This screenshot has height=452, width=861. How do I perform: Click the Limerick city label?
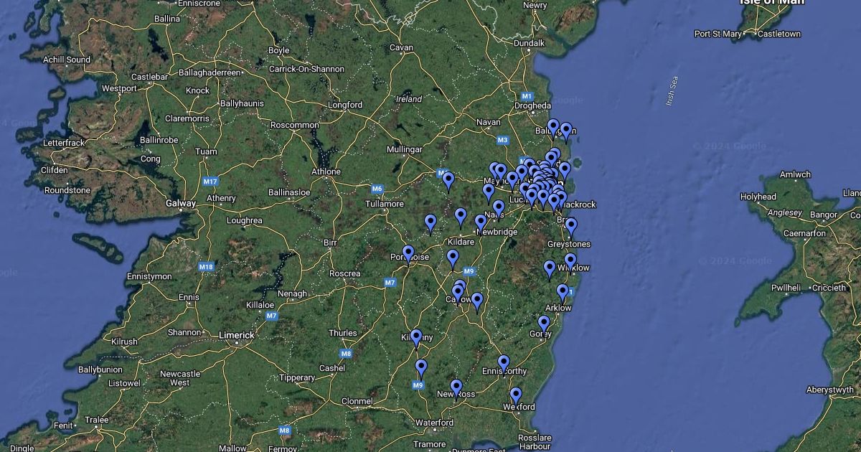coord(237,335)
